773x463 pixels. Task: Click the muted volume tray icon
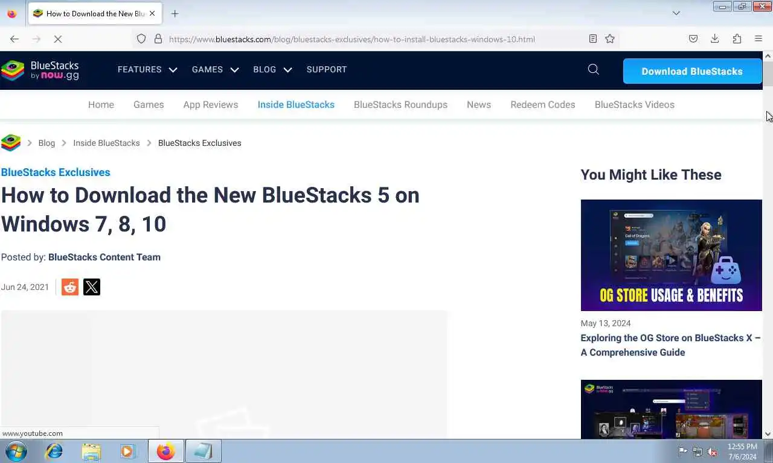pos(713,451)
